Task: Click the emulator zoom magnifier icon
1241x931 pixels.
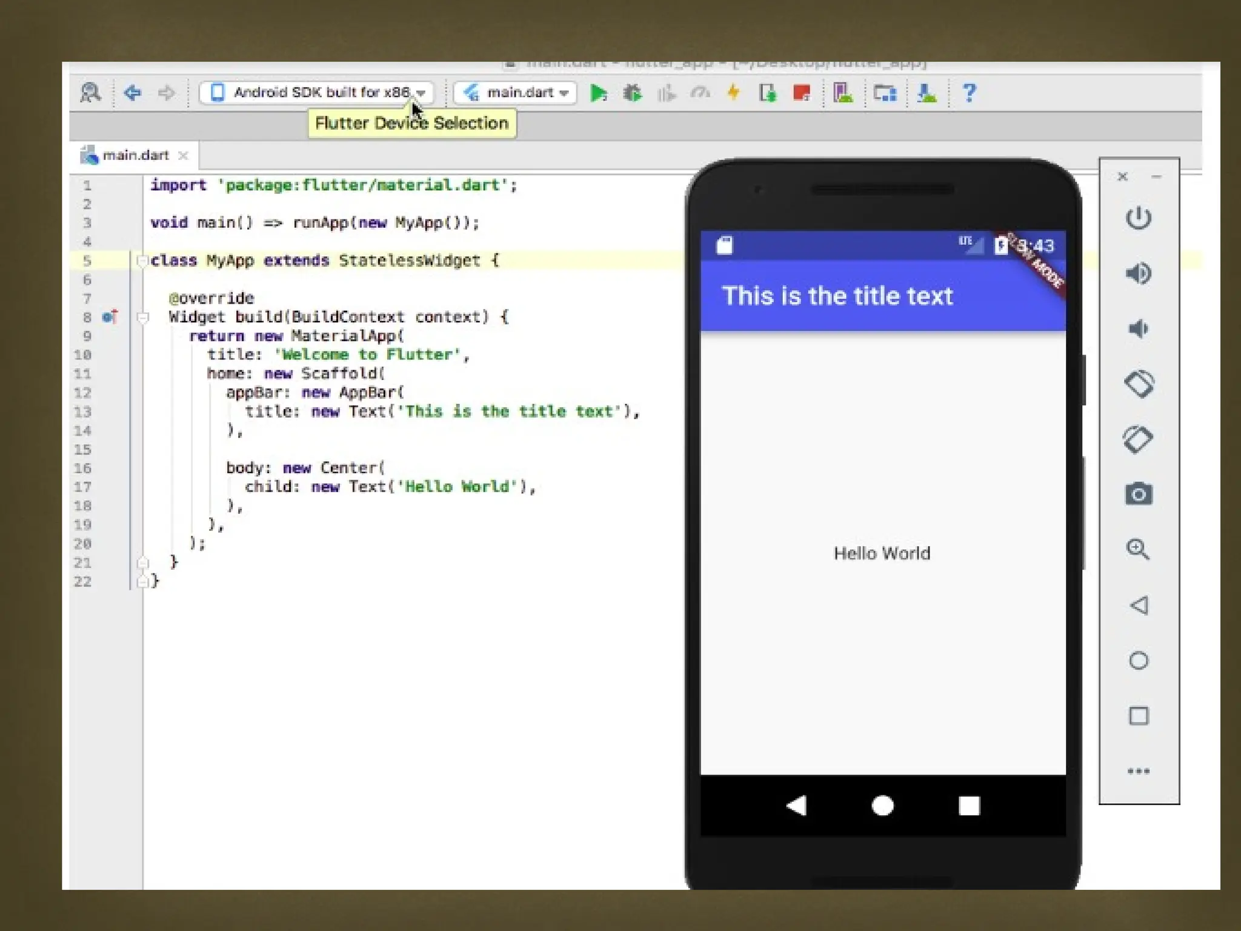Action: [1138, 550]
